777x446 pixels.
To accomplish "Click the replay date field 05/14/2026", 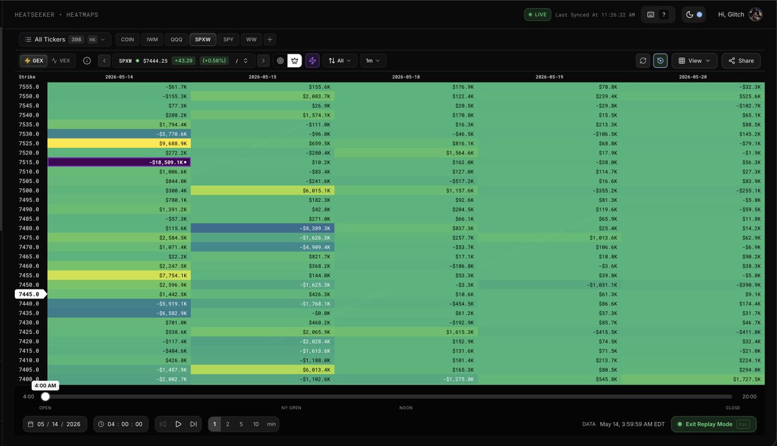I will point(55,424).
